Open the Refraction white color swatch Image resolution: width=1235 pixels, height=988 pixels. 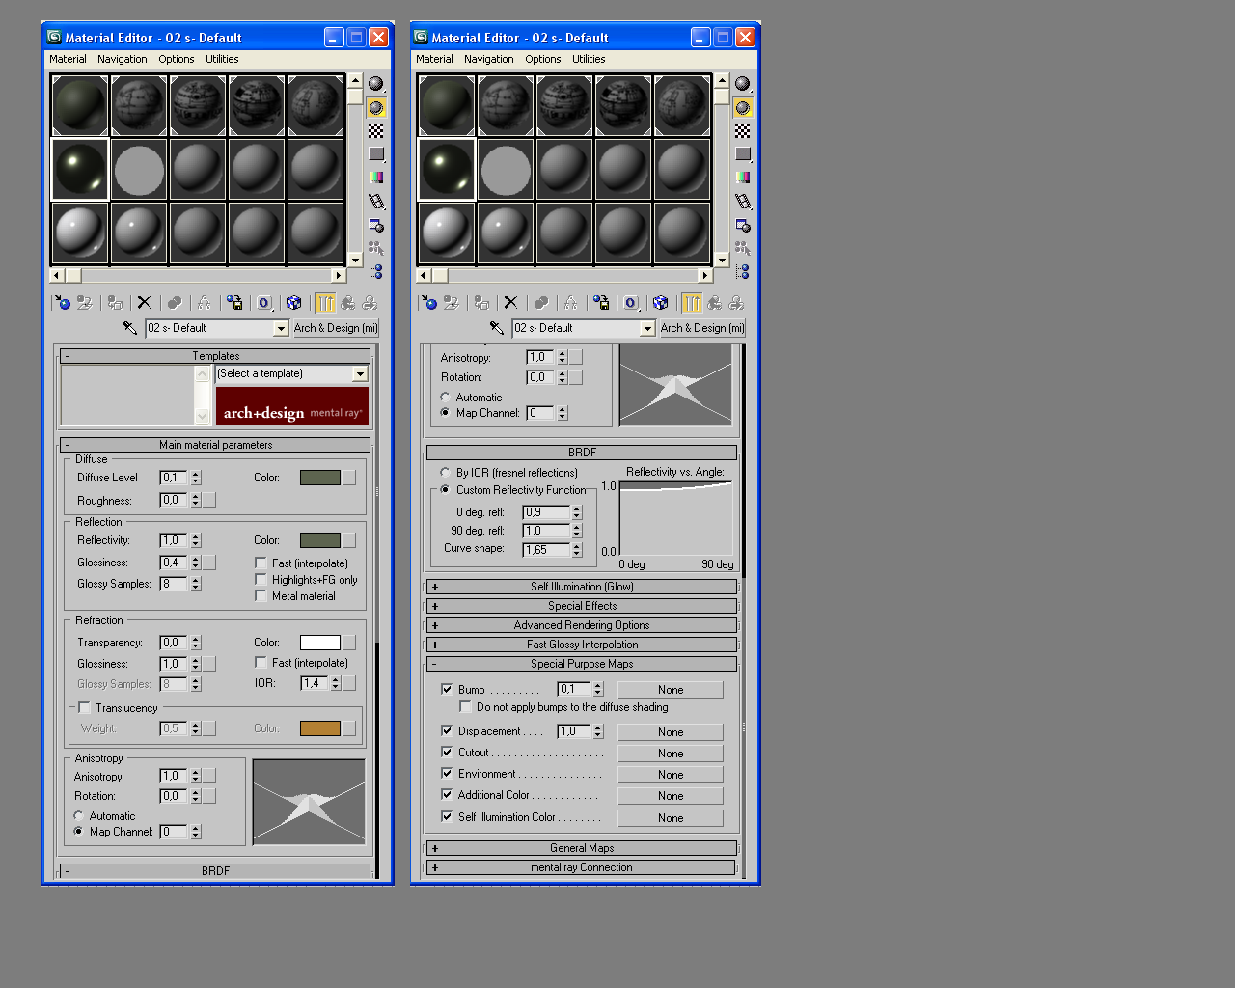coord(320,643)
